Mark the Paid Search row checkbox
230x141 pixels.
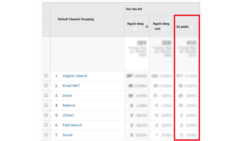(x=46, y=125)
